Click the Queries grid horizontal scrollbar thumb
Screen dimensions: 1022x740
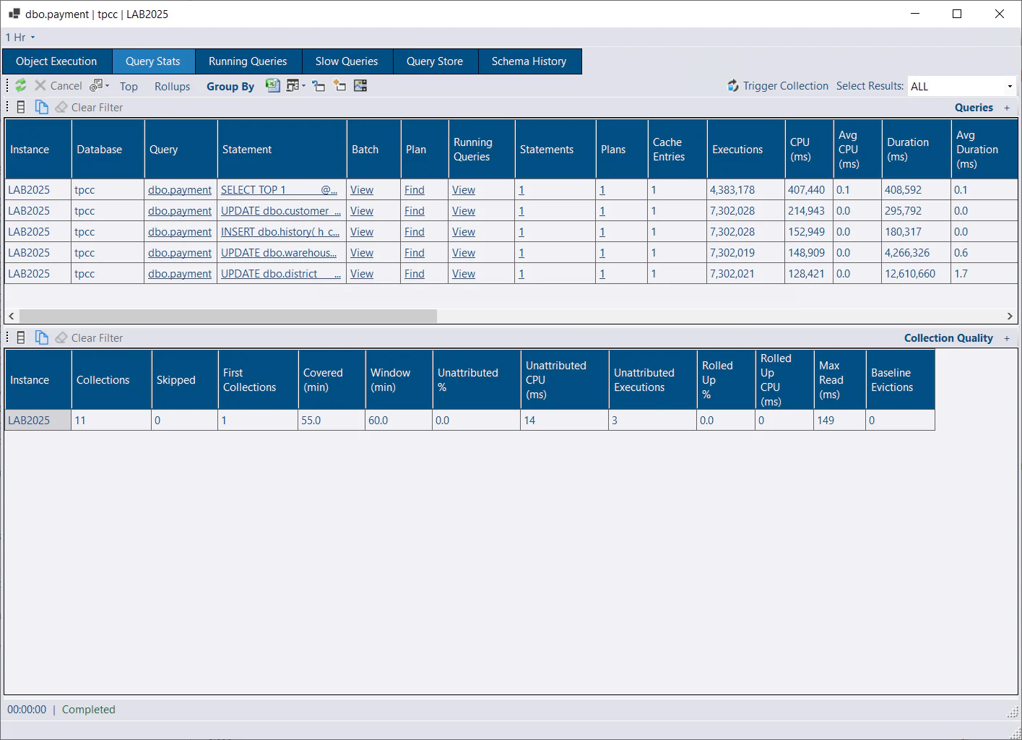click(x=228, y=317)
